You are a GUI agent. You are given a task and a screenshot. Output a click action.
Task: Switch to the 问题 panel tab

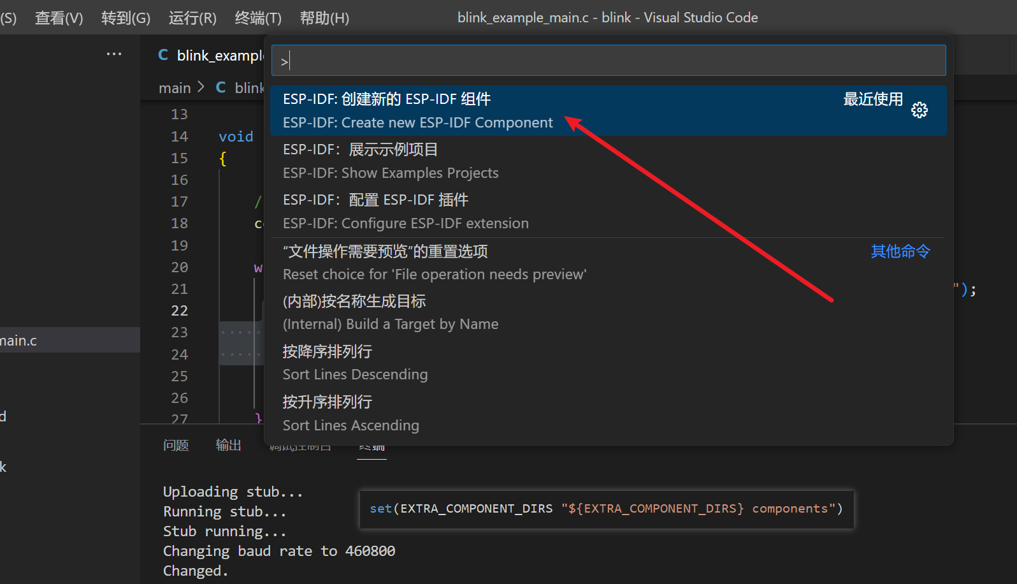click(x=176, y=445)
